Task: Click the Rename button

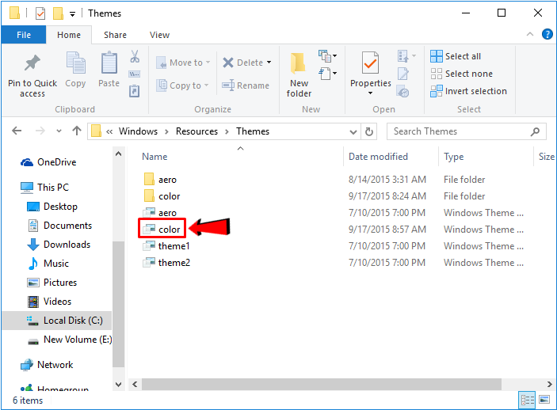Action: [x=246, y=85]
